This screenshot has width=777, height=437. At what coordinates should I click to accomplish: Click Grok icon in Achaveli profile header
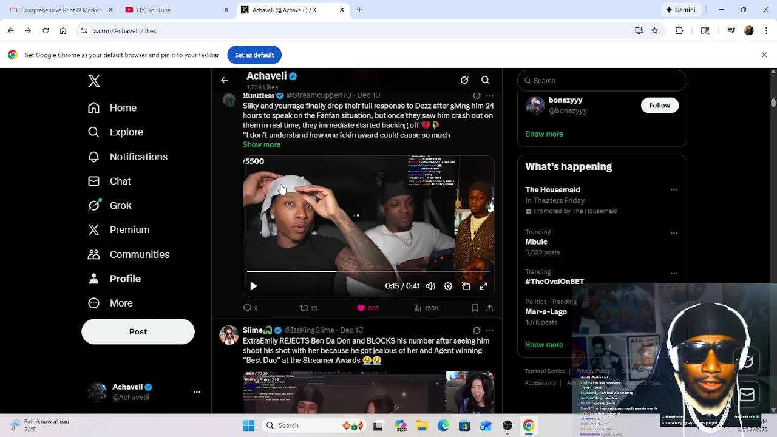click(464, 80)
